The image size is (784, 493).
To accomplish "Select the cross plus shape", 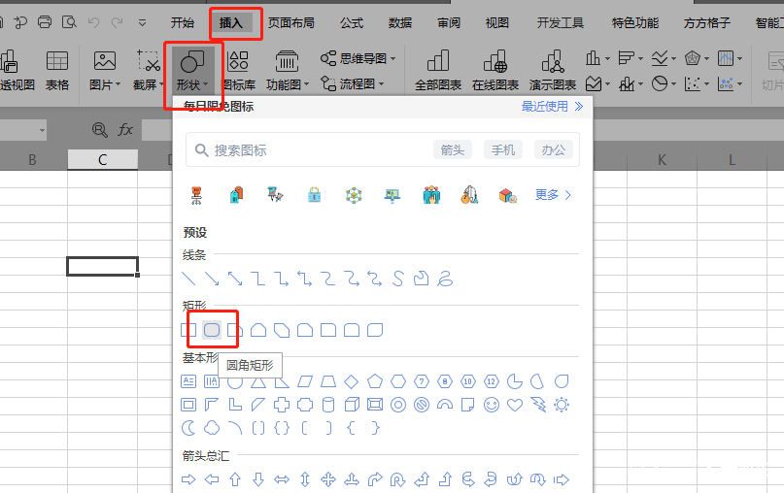I will [x=282, y=405].
